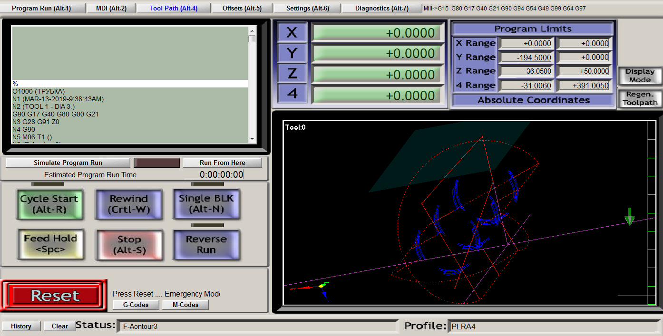
Task: Zero the Y axis button
Action: pyautogui.click(x=292, y=53)
